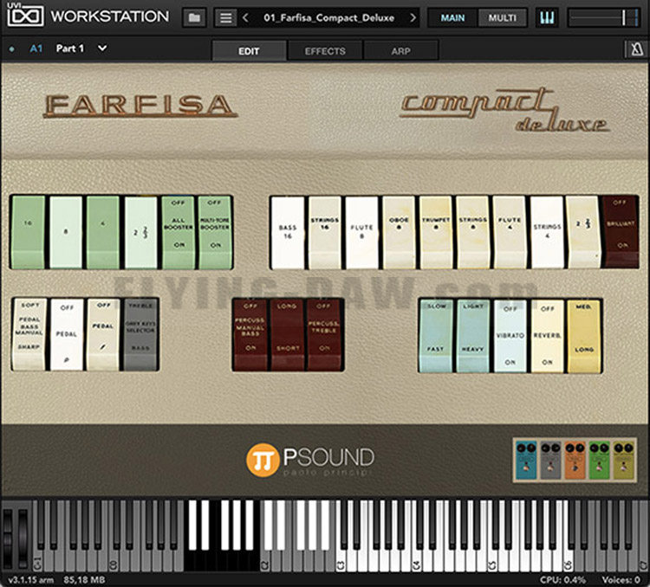Image resolution: width=650 pixels, height=587 pixels.
Task: Toggle the Slow/Fast vibrato speed switch
Action: click(436, 336)
